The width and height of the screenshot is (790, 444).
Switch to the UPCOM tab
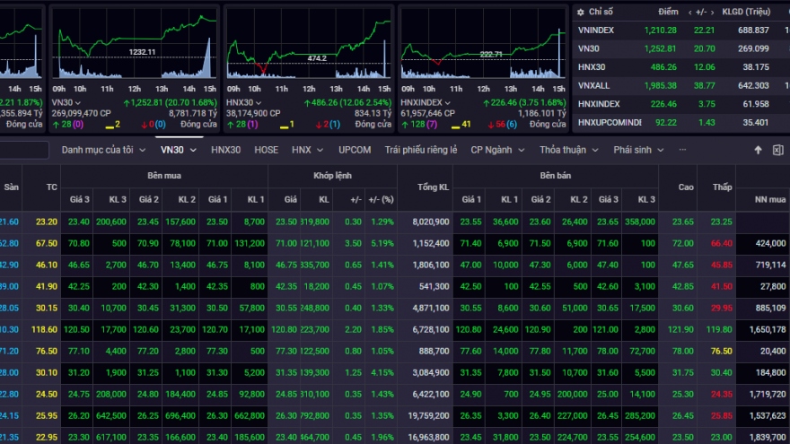tap(354, 150)
